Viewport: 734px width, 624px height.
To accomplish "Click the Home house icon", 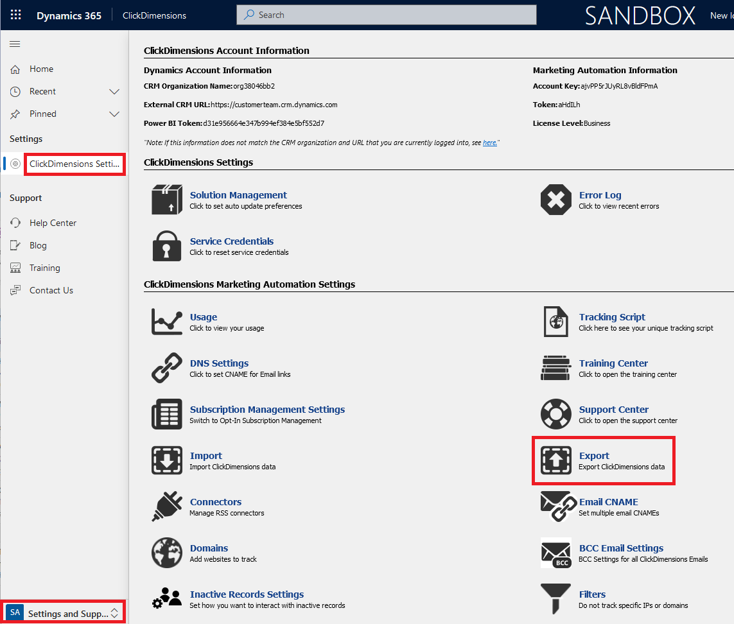I will pyautogui.click(x=15, y=69).
